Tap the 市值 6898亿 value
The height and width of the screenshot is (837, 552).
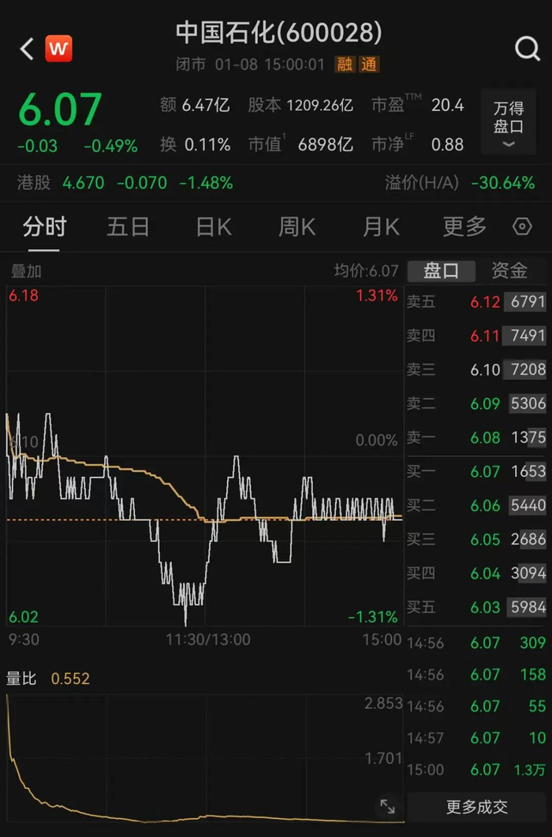point(300,144)
